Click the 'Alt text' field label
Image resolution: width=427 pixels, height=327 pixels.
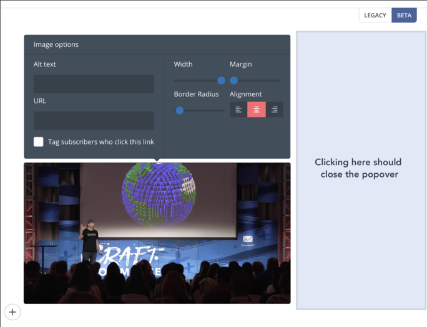[x=45, y=64]
